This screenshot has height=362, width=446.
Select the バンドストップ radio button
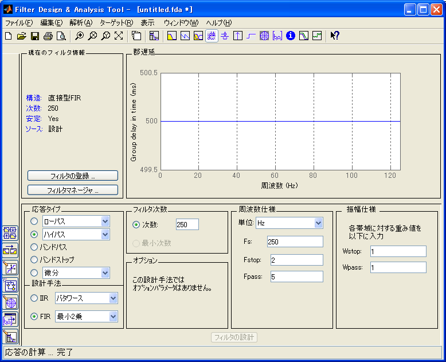(x=34, y=259)
